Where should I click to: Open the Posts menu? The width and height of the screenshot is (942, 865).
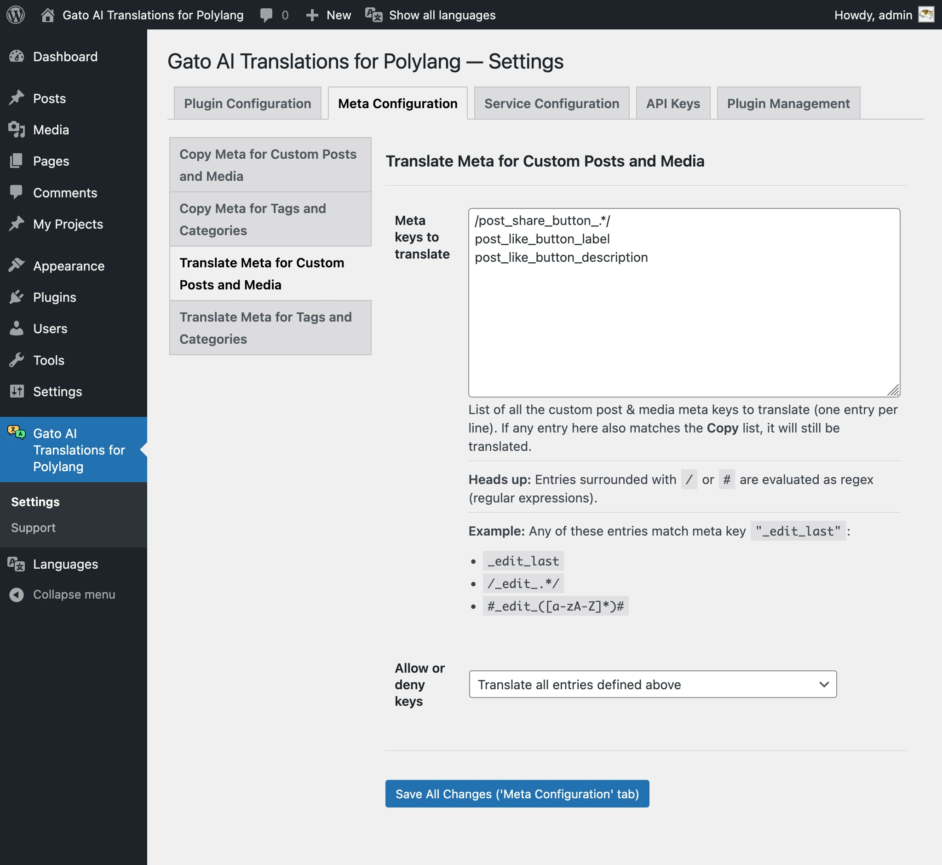[x=74, y=98]
